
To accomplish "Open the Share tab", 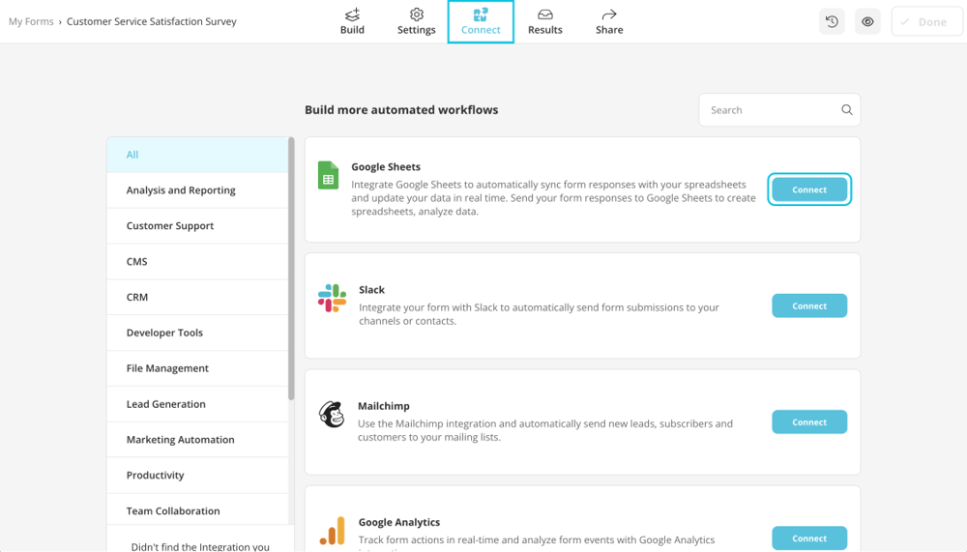I will (609, 21).
